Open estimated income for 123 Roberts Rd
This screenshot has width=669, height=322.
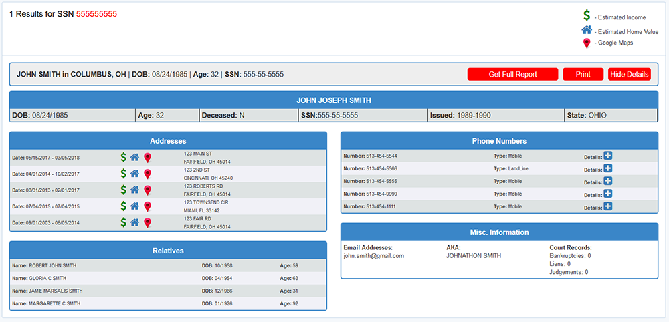(123, 190)
